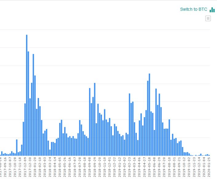Click the 2019-06-29 x-axis date label

[x=159, y=167]
